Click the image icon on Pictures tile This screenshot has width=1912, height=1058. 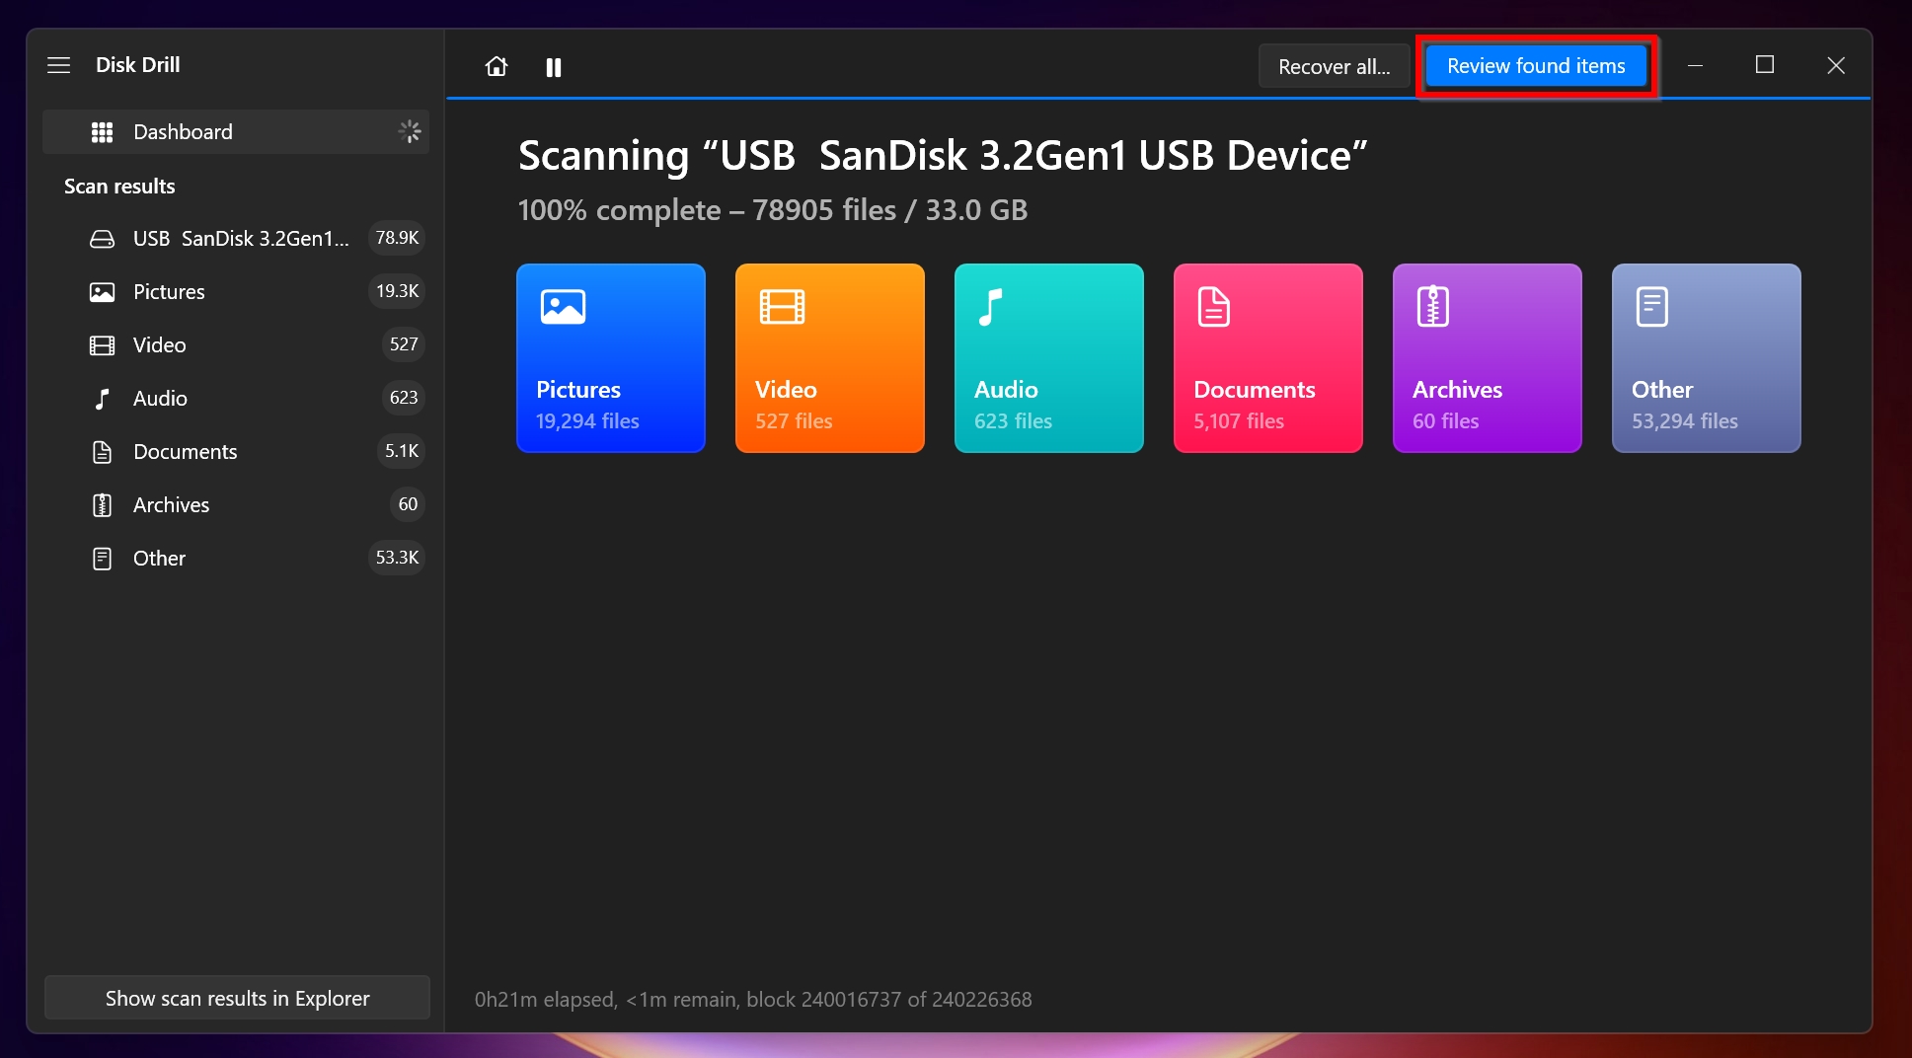pos(563,307)
